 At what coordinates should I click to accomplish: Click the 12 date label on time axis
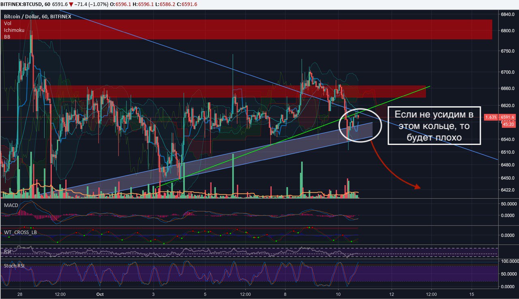391,294
